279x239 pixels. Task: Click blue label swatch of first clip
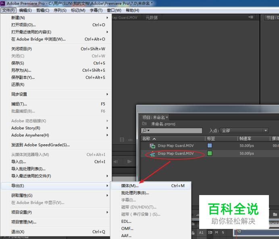tap(210, 145)
